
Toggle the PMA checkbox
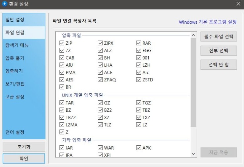[62, 72]
